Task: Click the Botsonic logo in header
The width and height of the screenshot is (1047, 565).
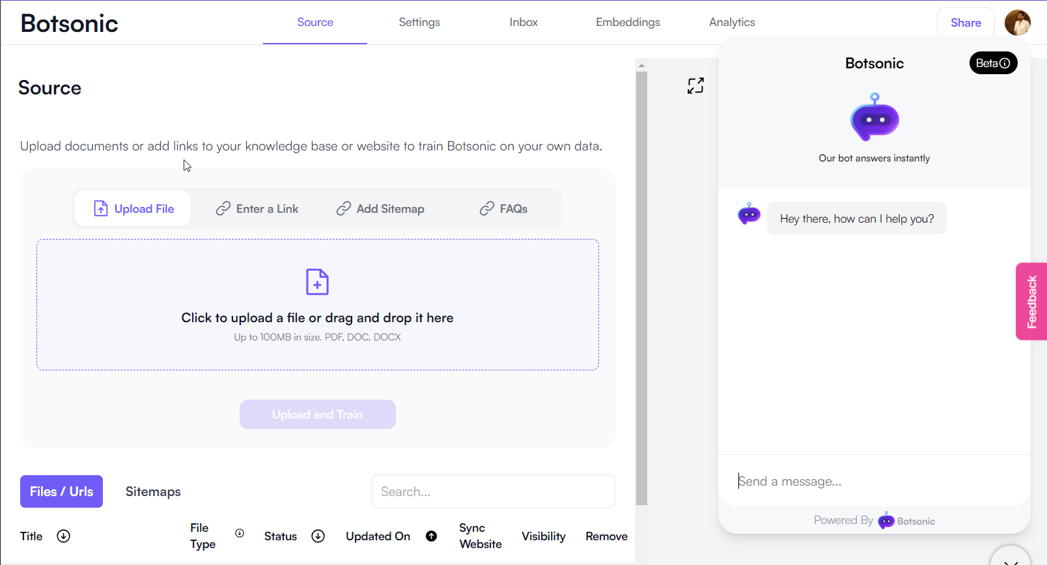Action: (x=69, y=23)
